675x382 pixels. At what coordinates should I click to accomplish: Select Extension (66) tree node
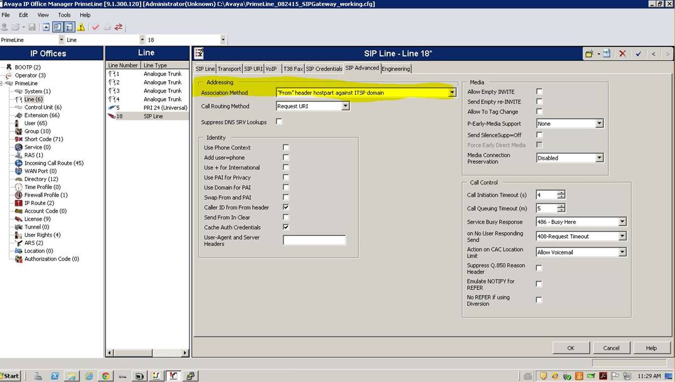click(42, 115)
